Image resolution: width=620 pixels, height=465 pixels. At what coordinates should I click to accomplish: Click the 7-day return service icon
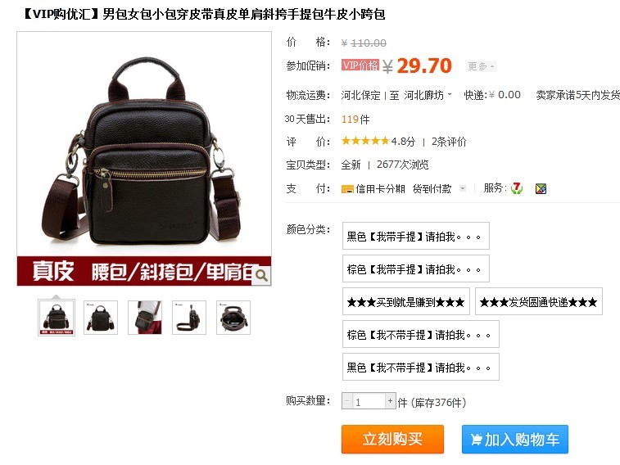click(517, 188)
